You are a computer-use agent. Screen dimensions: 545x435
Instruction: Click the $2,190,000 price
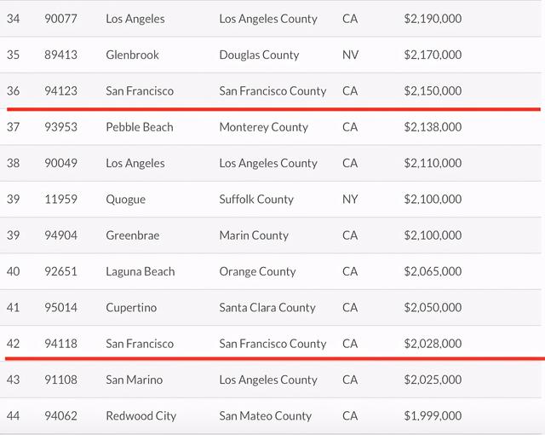click(x=433, y=19)
